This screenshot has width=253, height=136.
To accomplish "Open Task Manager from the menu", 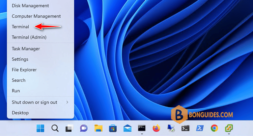I will (x=26, y=49).
